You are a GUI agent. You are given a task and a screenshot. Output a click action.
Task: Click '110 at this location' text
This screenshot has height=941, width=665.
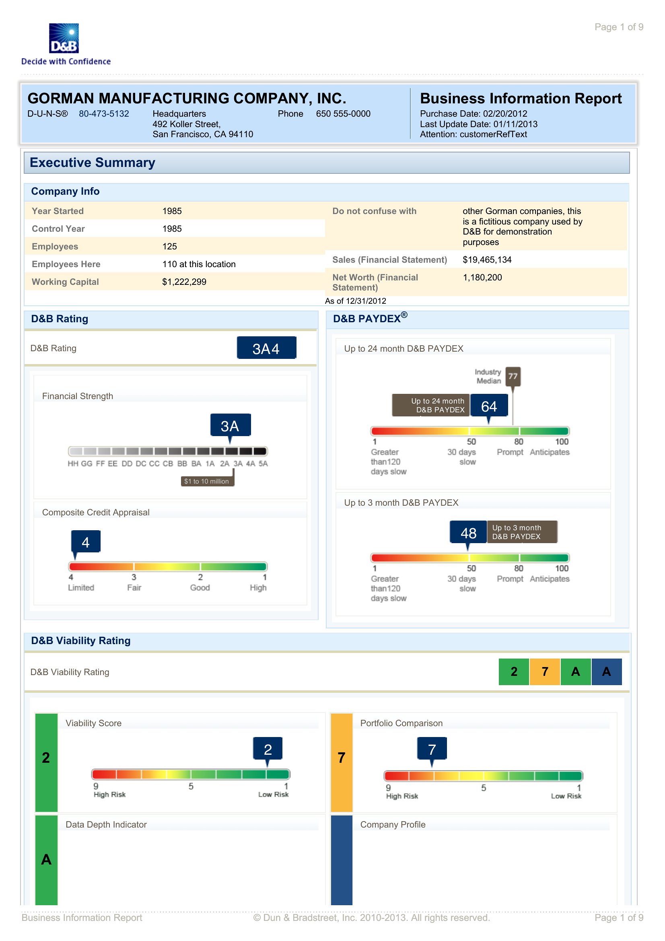tap(199, 264)
